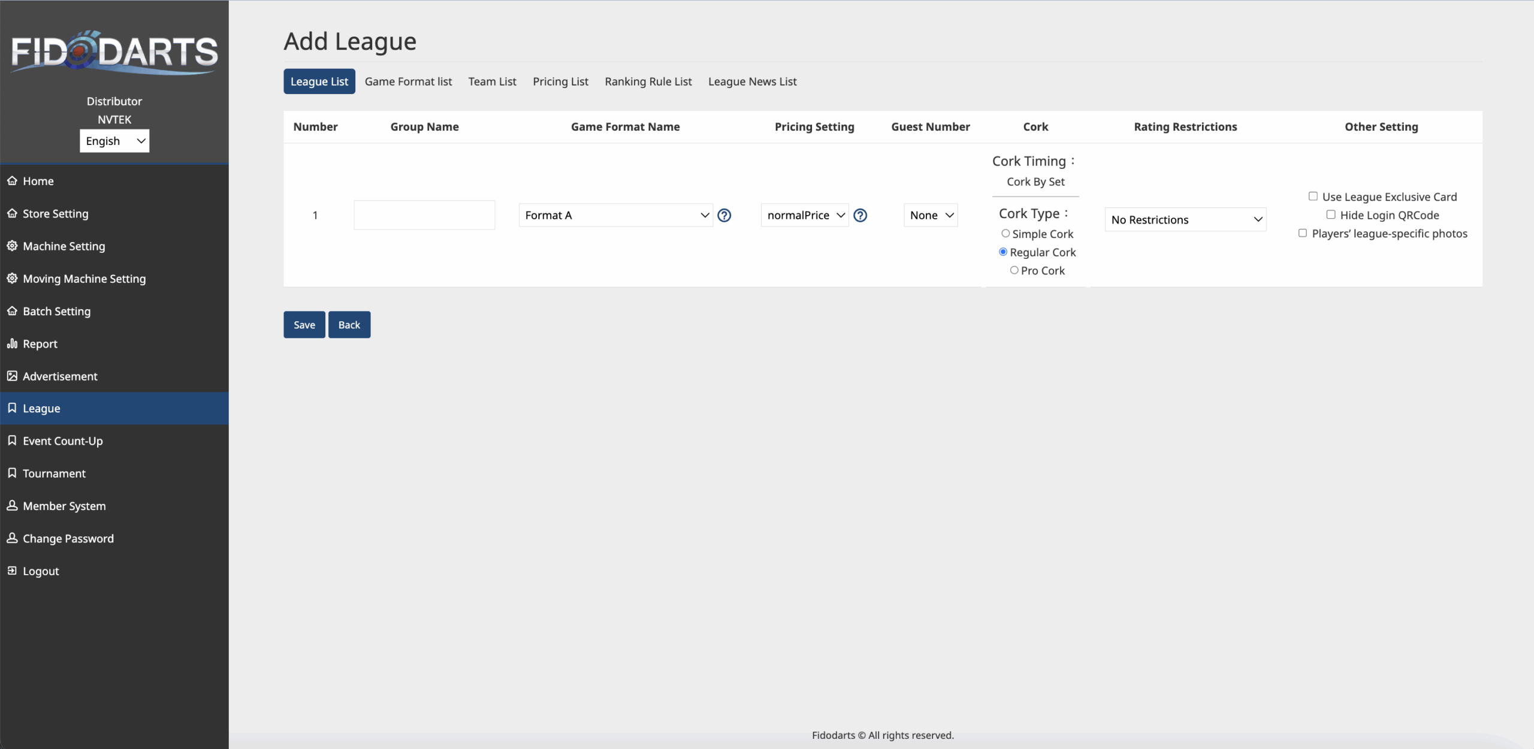
Task: Click the Tournament bookmark icon
Action: click(12, 473)
